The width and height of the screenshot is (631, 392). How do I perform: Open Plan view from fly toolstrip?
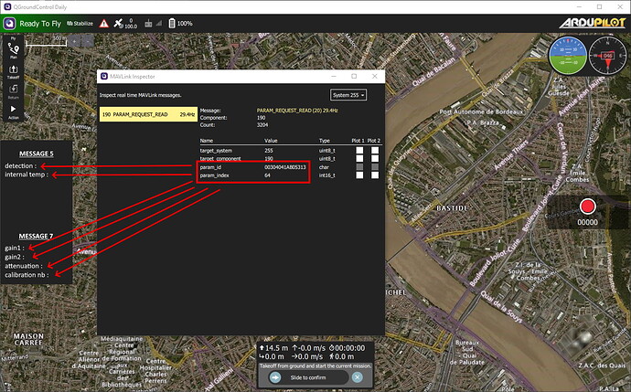pos(14,51)
